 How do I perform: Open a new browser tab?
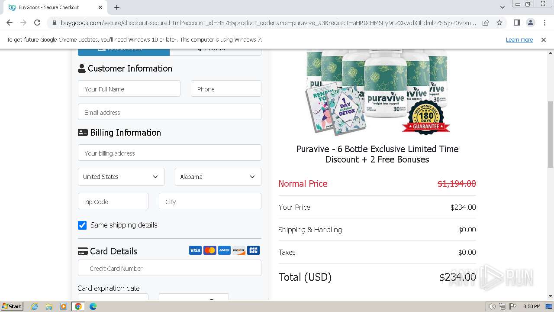tap(117, 7)
